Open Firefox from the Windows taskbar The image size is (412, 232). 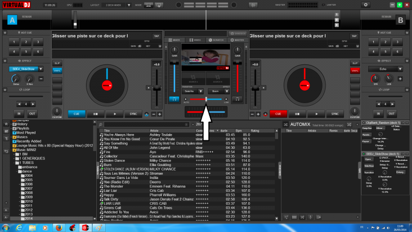(59, 227)
